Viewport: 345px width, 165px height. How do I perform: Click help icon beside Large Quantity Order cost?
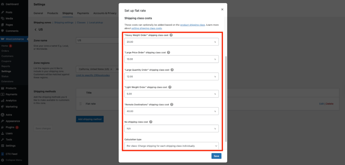pyautogui.click(x=172, y=70)
